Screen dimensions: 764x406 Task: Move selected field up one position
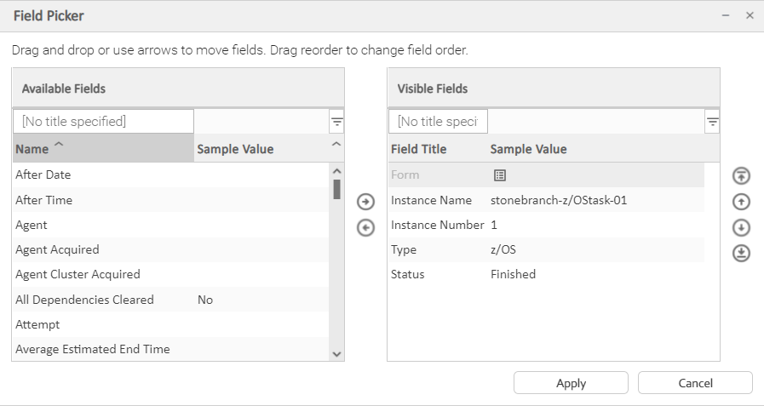click(741, 202)
